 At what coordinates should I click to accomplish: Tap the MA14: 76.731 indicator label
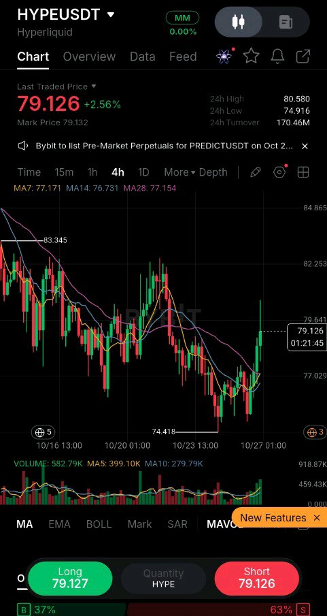[92, 188]
